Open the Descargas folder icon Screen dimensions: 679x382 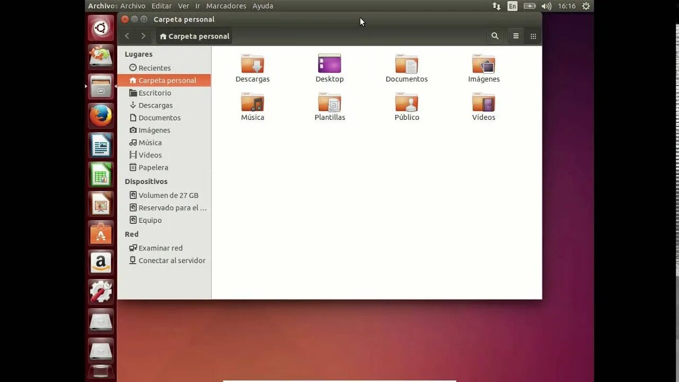(x=253, y=64)
